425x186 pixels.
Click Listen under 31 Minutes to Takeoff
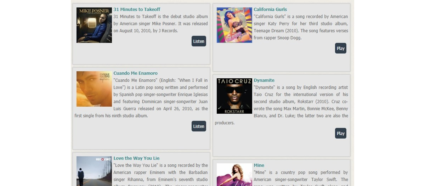tap(199, 41)
